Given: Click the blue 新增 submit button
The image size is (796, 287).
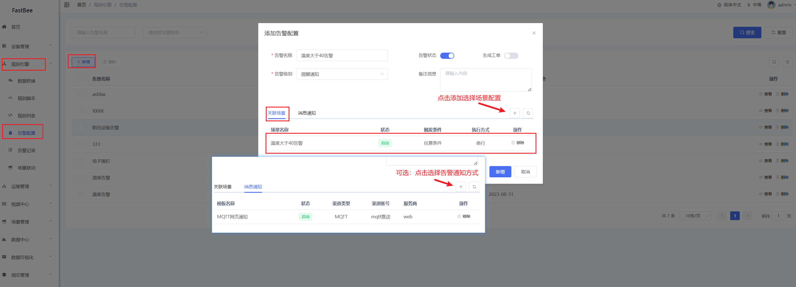Looking at the screenshot, I should pyautogui.click(x=500, y=172).
